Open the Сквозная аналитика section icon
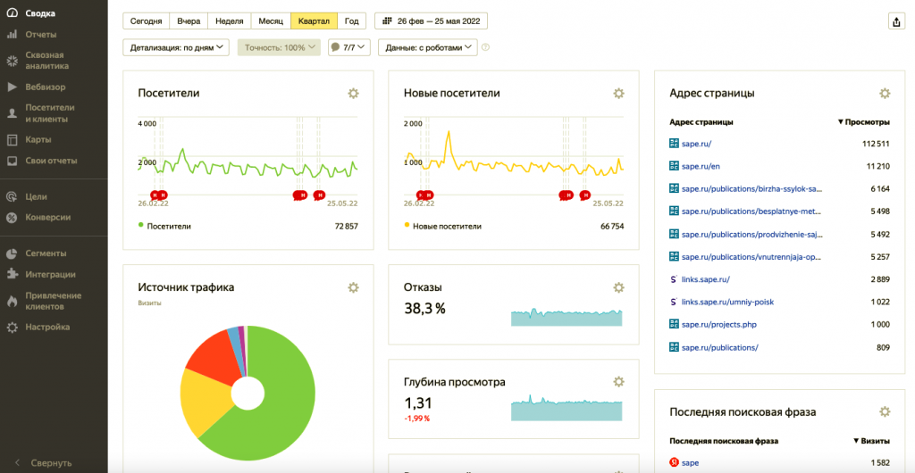The image size is (915, 473). coord(12,61)
